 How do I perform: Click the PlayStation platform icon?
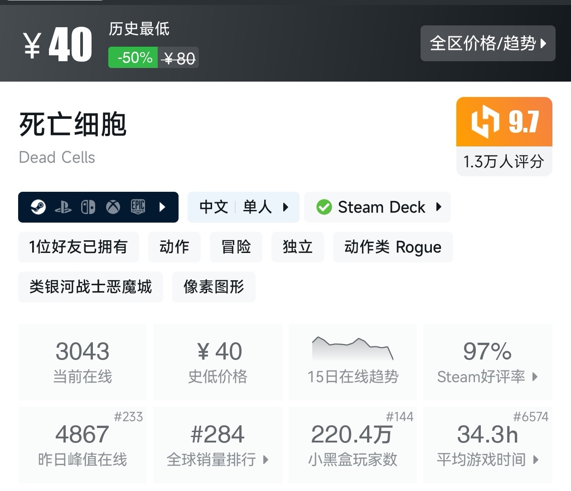(x=63, y=208)
